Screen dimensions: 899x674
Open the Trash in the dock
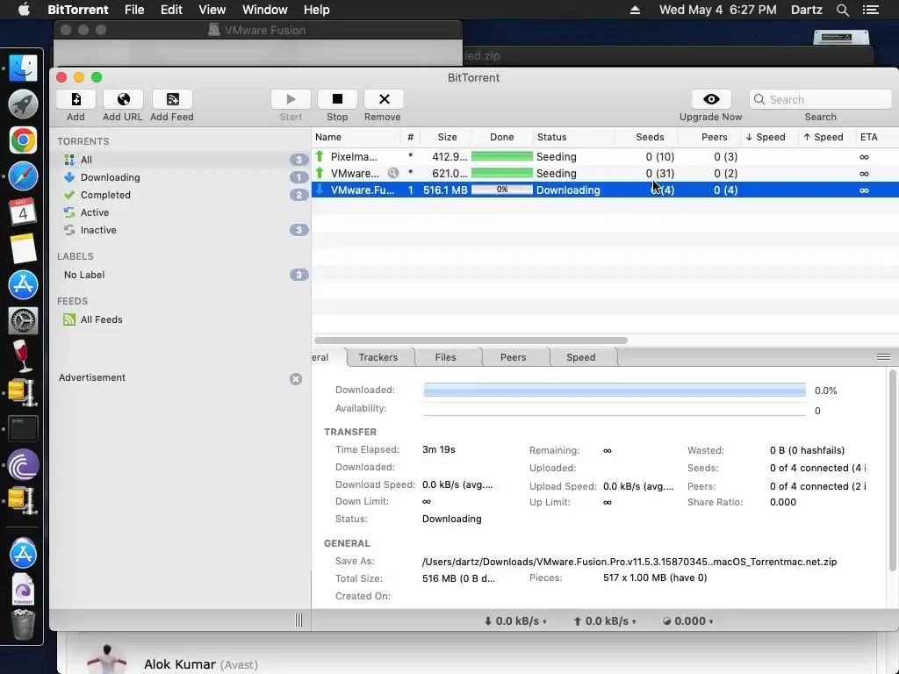tap(23, 625)
